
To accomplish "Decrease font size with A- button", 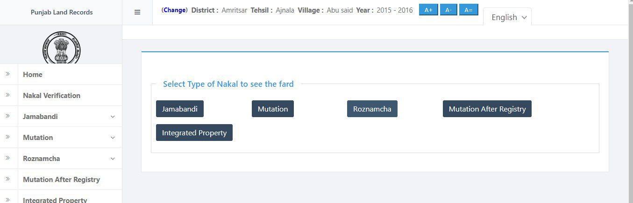I will coord(448,10).
